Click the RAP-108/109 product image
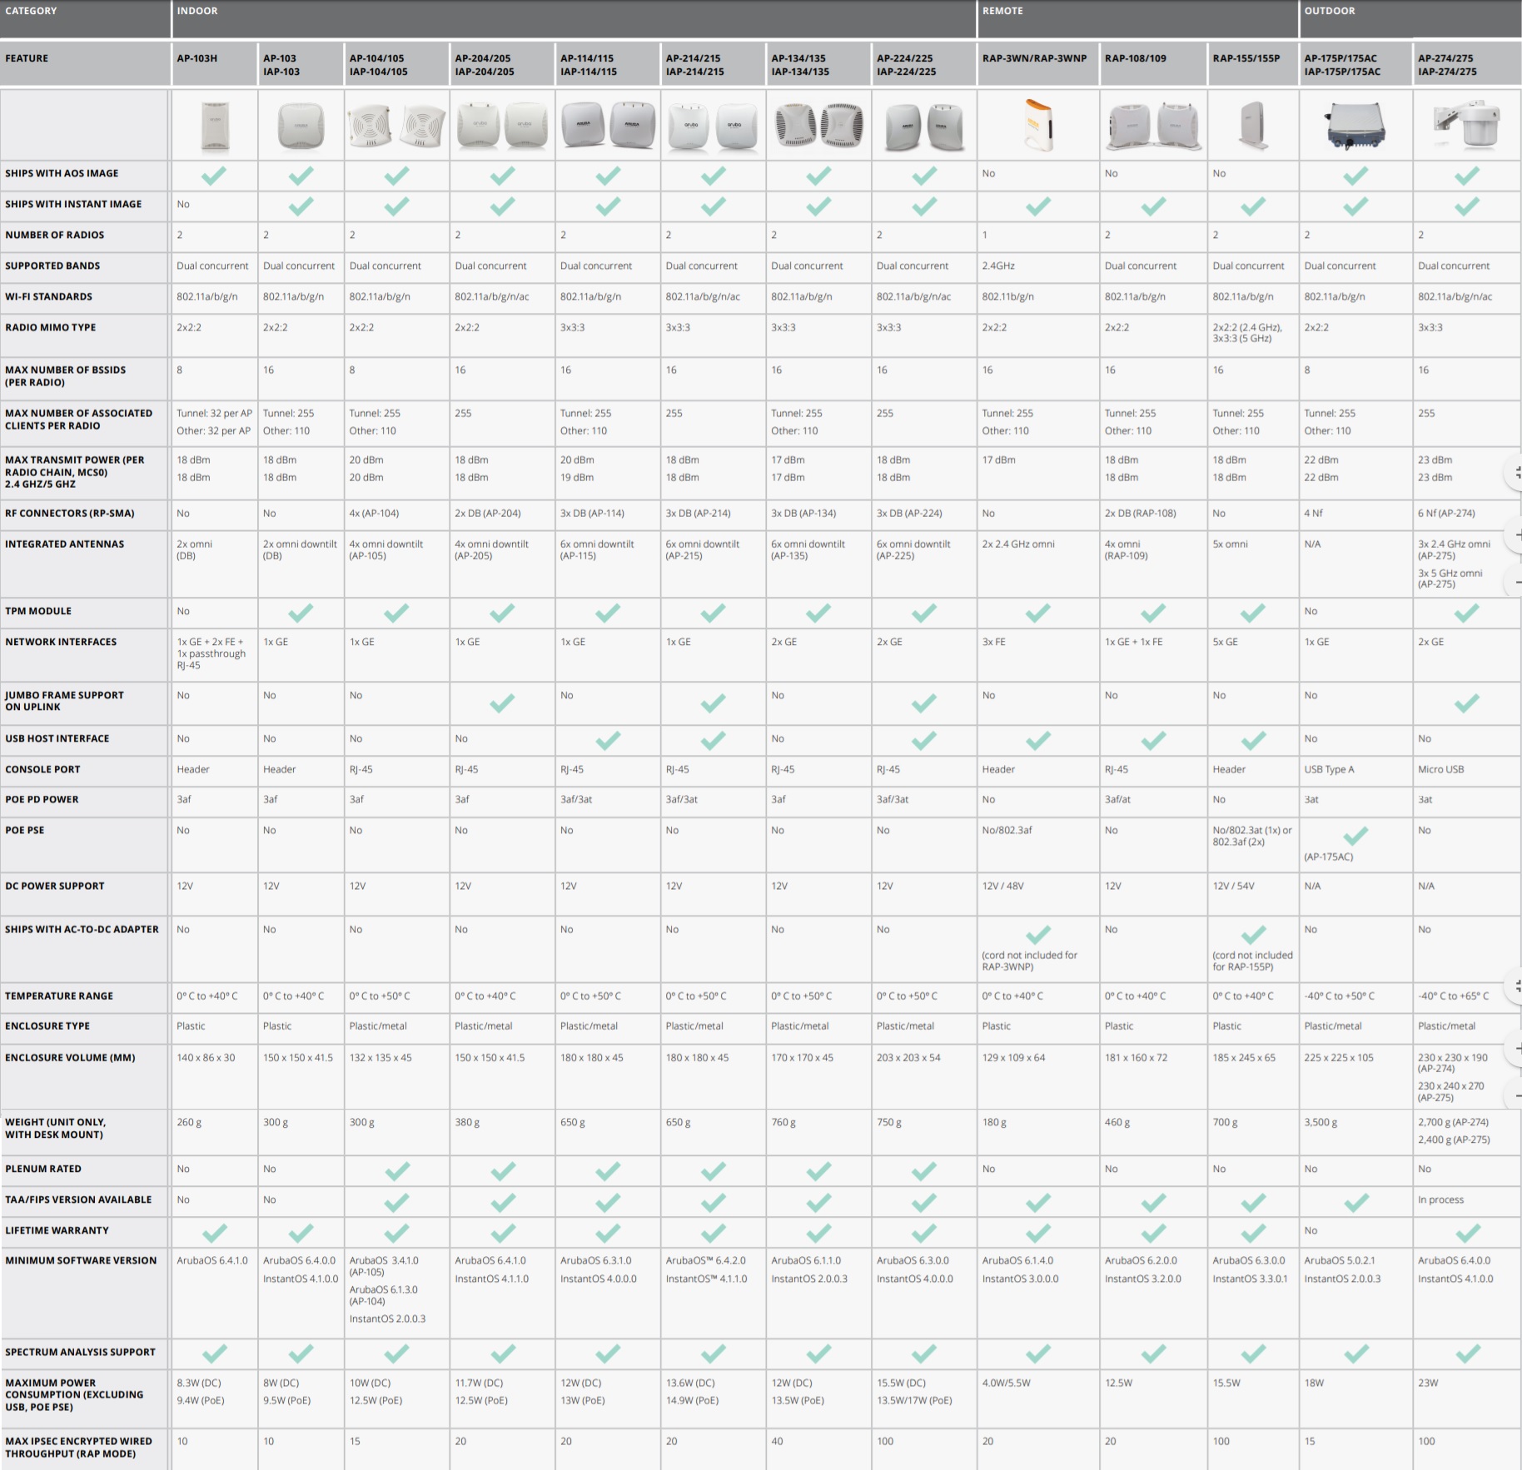 (1153, 127)
